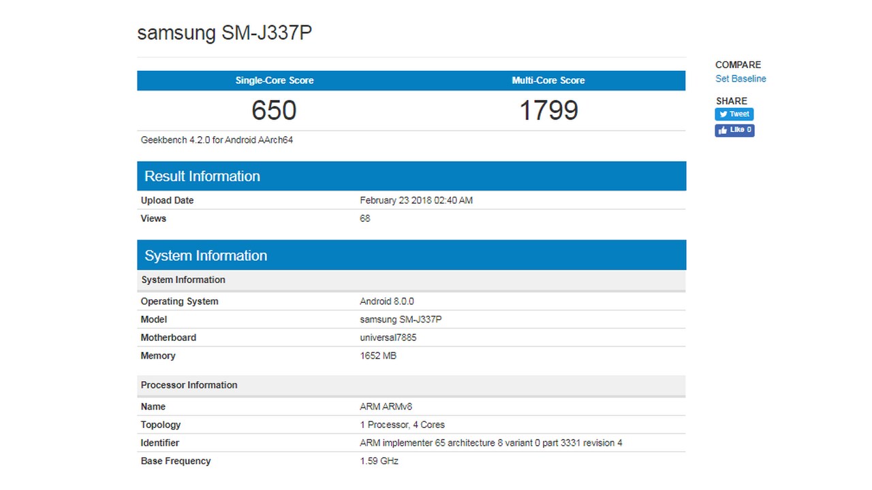872x490 pixels.
Task: Click the SHARE heading
Action: click(732, 101)
